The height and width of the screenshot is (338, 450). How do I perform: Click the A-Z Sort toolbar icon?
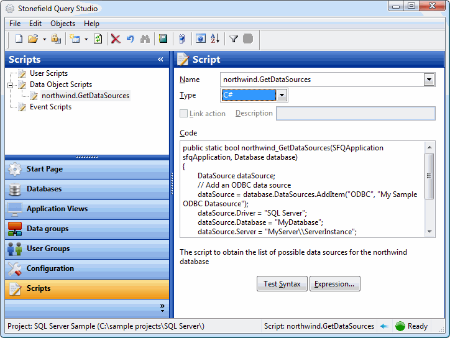point(215,39)
